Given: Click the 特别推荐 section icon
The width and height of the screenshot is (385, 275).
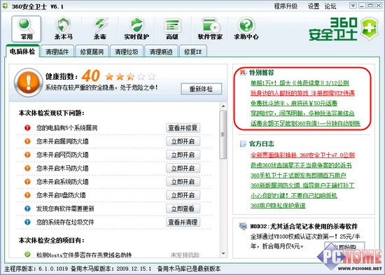Looking at the screenshot, I should point(243,73).
